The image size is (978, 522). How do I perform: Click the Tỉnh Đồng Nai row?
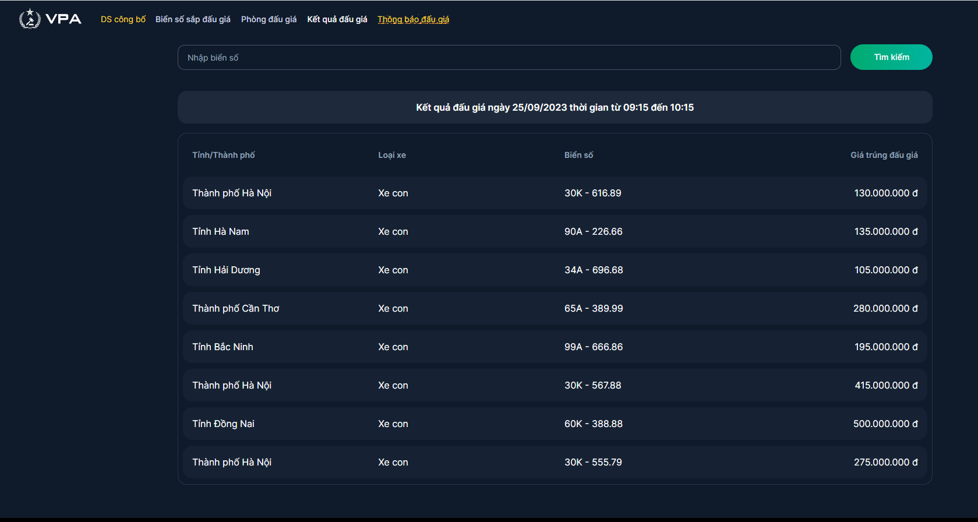[x=555, y=424]
